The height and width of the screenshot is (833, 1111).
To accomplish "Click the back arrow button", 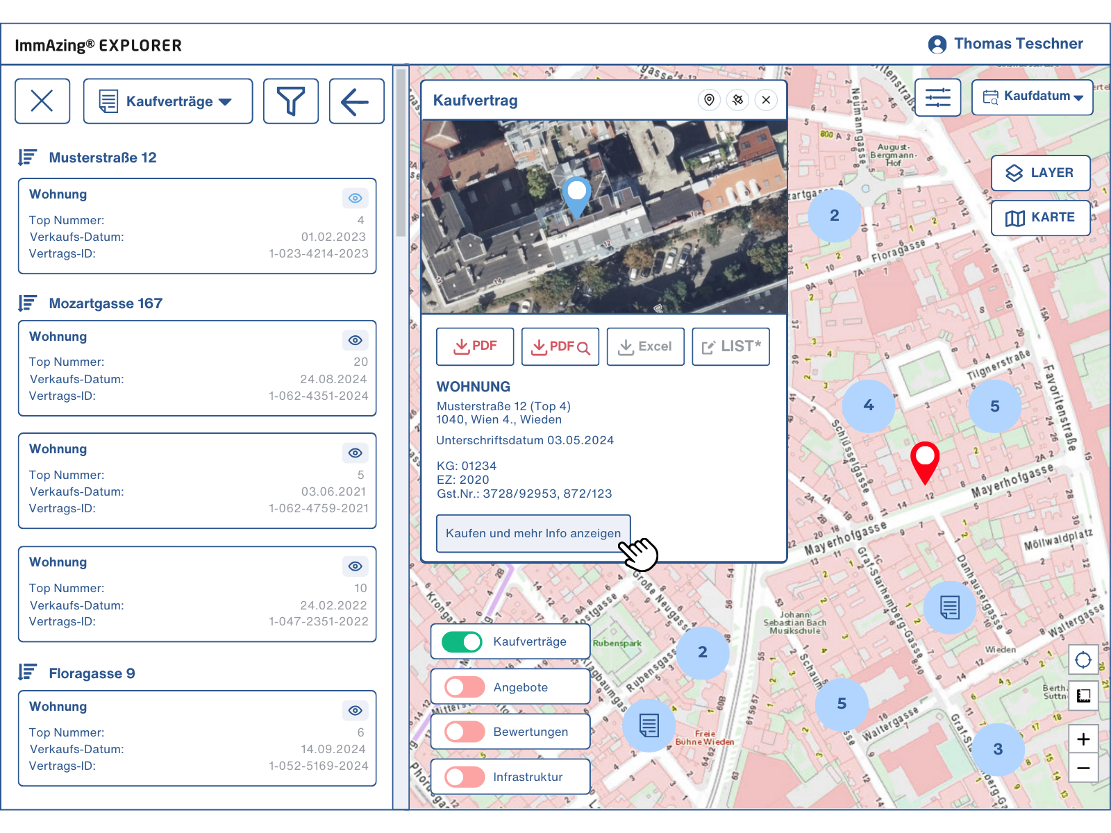I will pos(356,101).
